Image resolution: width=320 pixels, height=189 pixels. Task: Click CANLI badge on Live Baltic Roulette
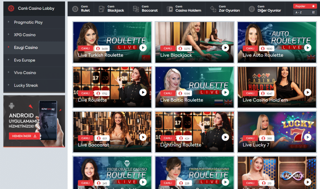click(x=168, y=93)
